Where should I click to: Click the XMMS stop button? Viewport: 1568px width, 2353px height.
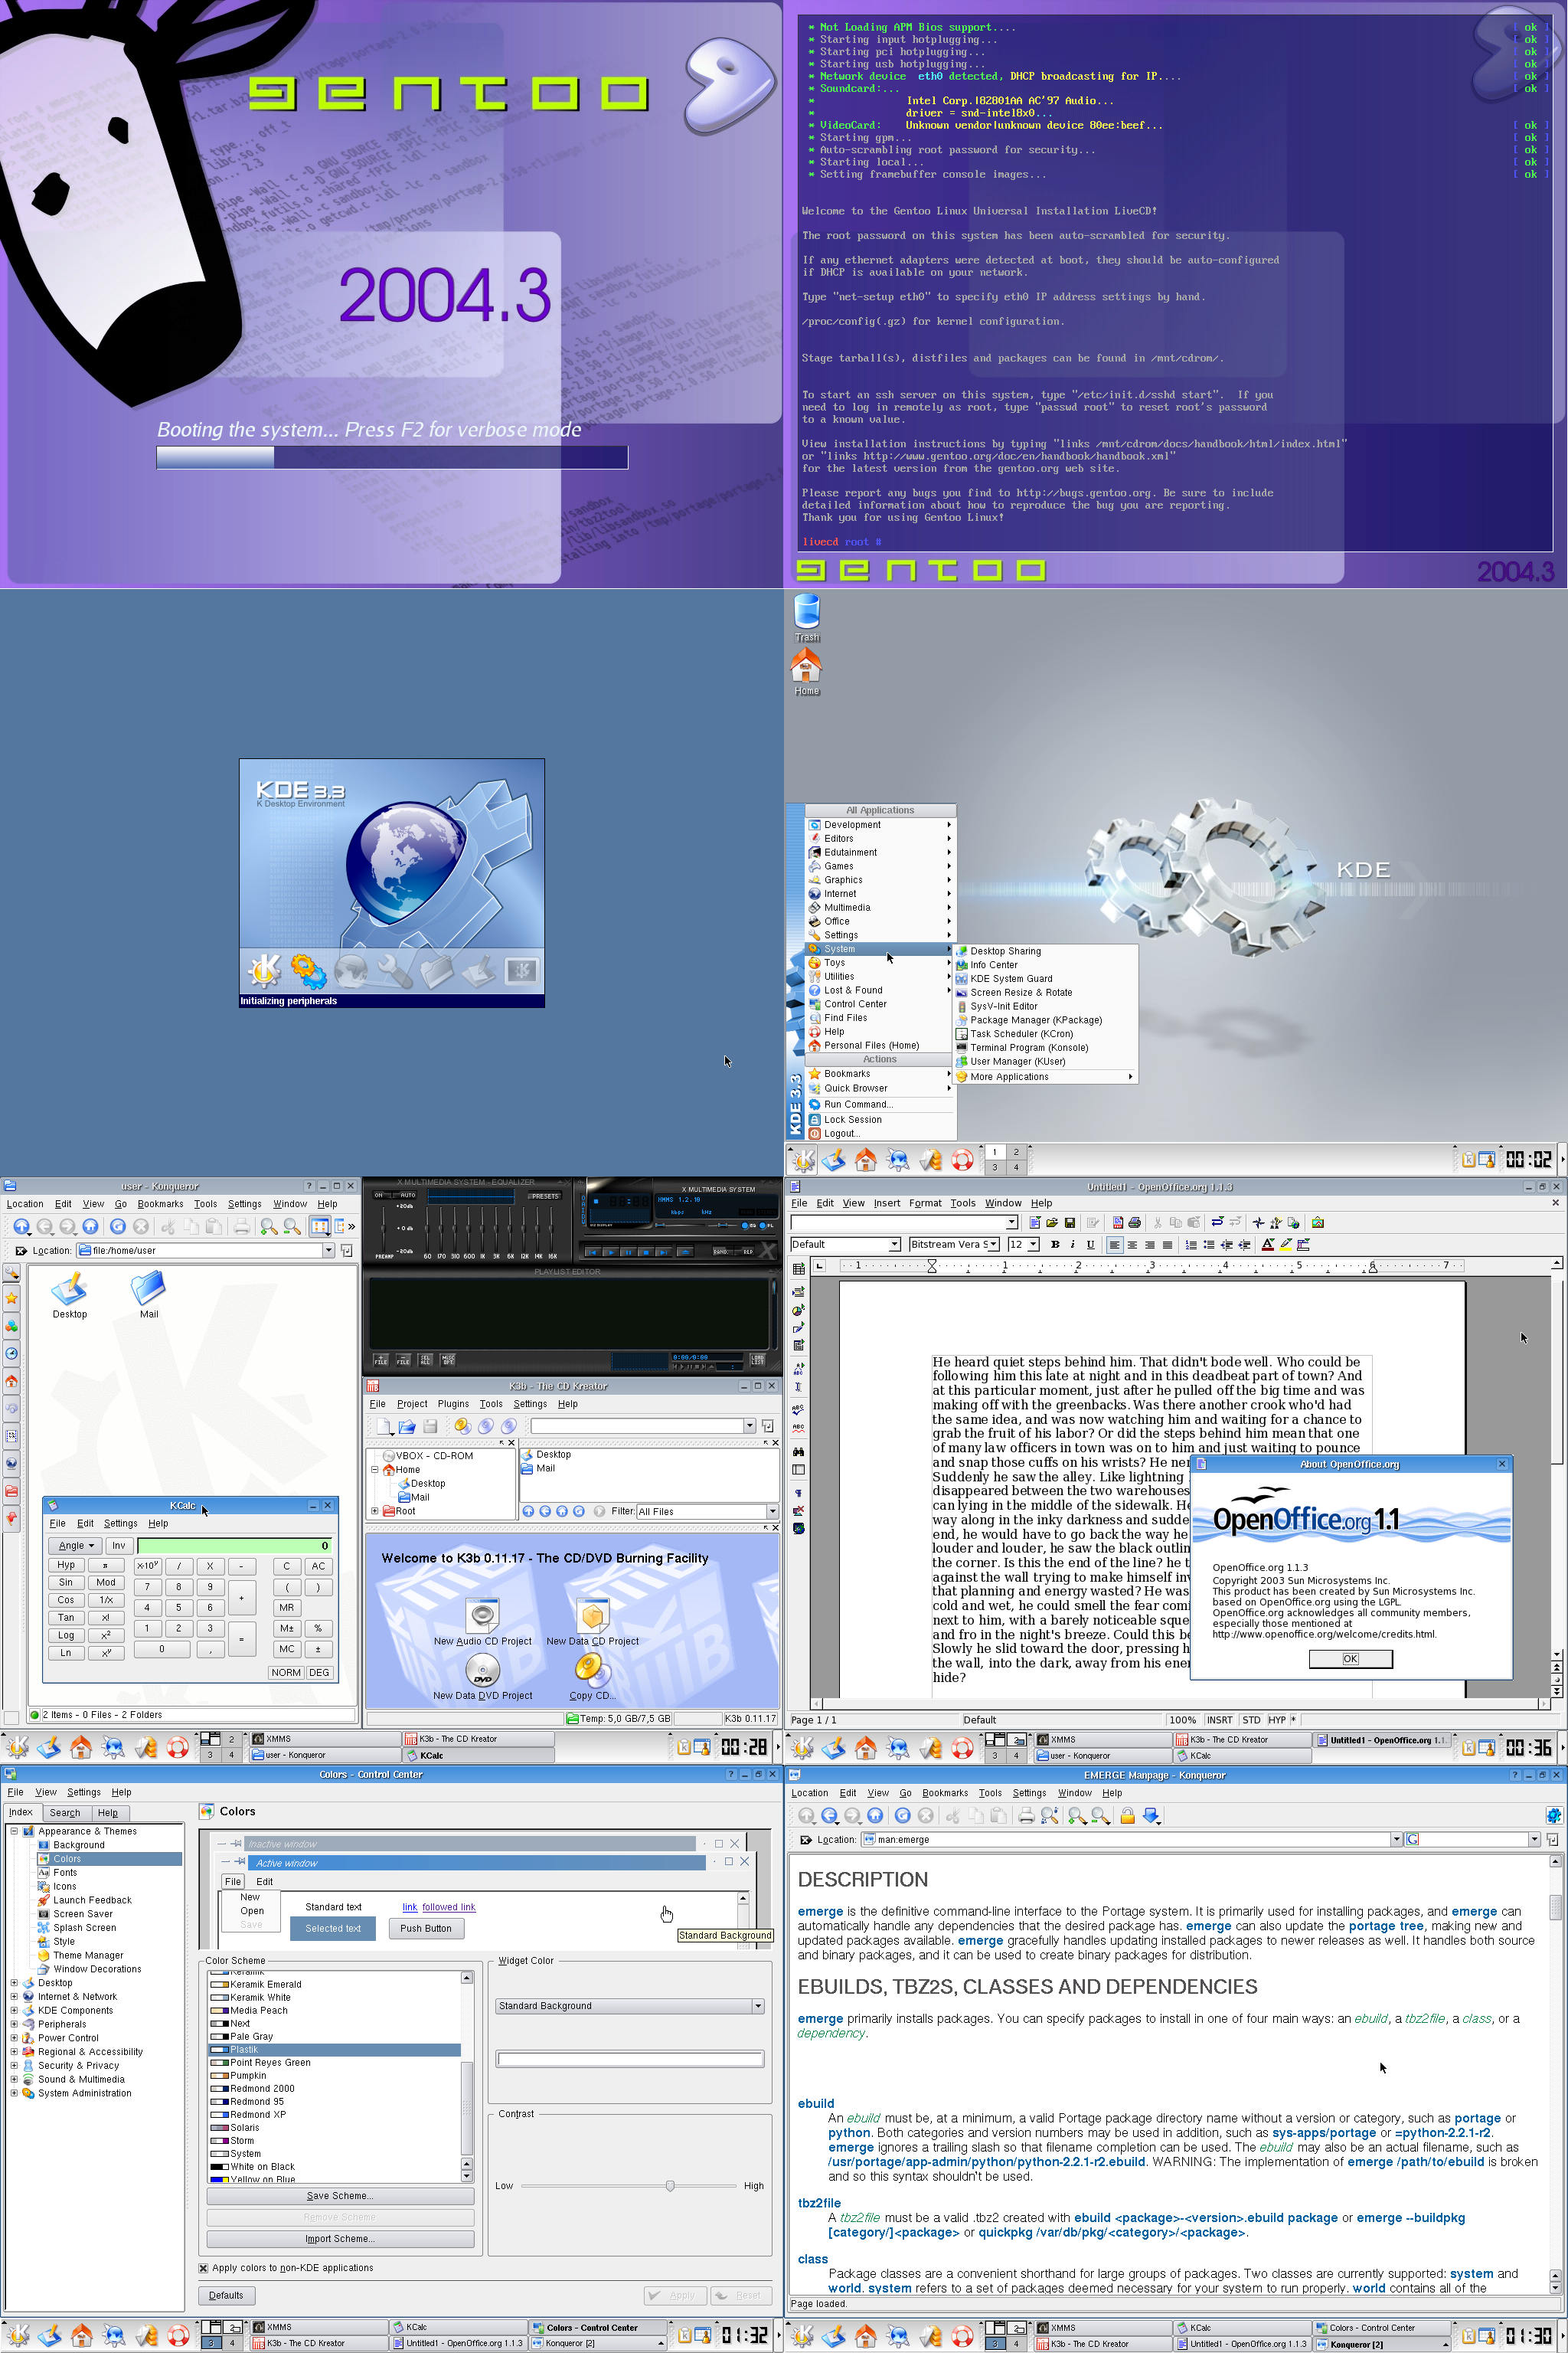click(x=646, y=1252)
